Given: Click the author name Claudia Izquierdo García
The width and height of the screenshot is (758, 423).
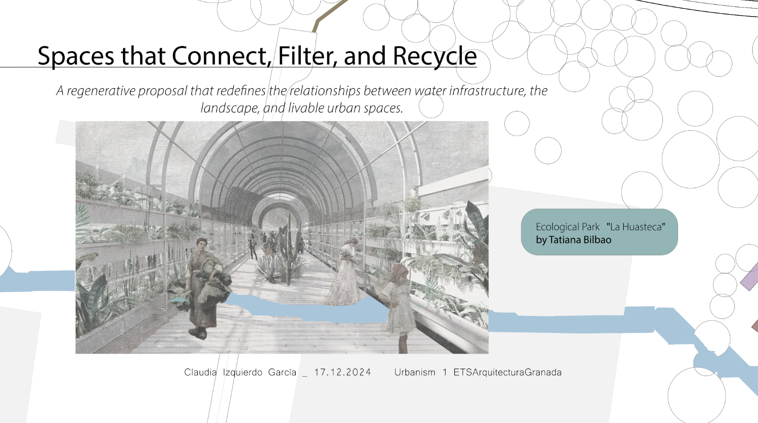Looking at the screenshot, I should [240, 372].
